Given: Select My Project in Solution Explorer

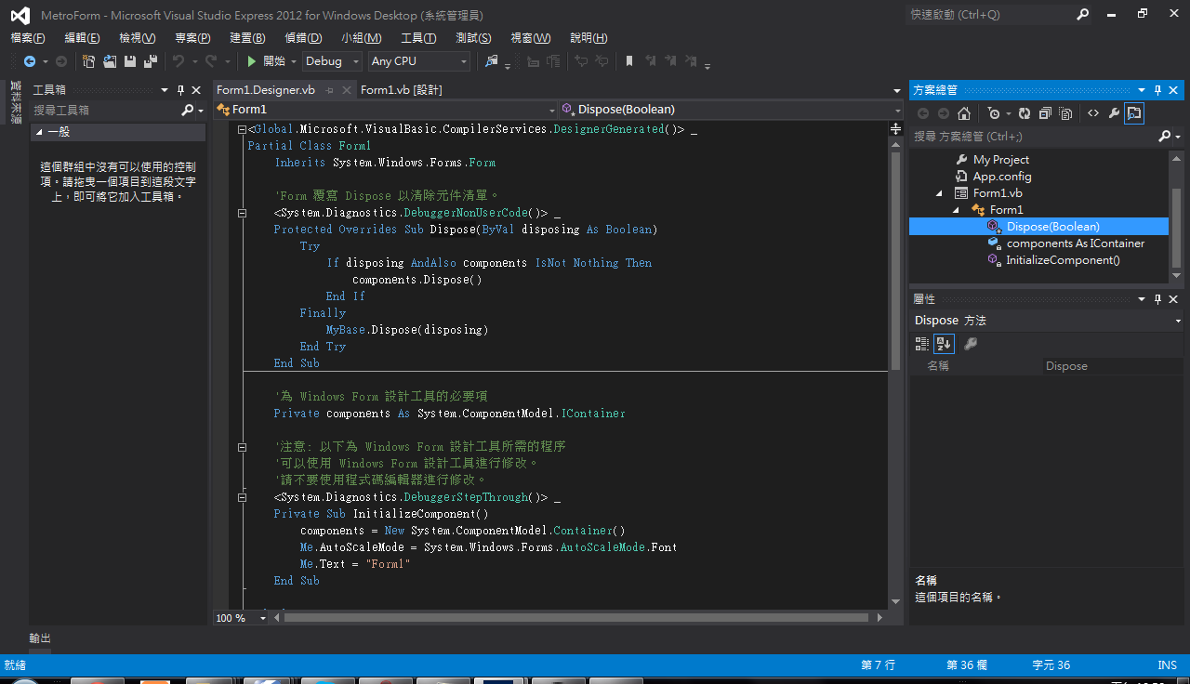Looking at the screenshot, I should (x=1001, y=160).
